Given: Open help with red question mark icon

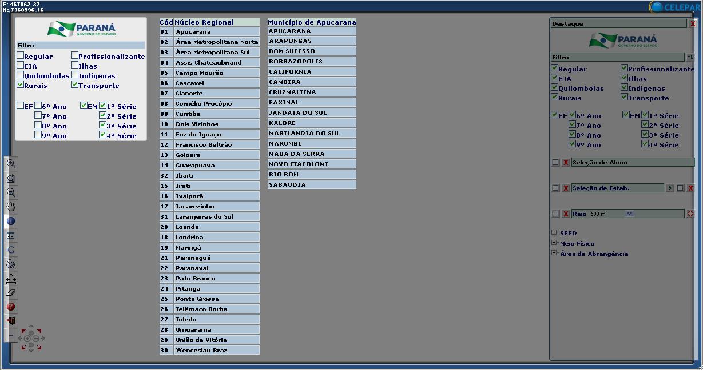Looking at the screenshot, I should coord(11,307).
